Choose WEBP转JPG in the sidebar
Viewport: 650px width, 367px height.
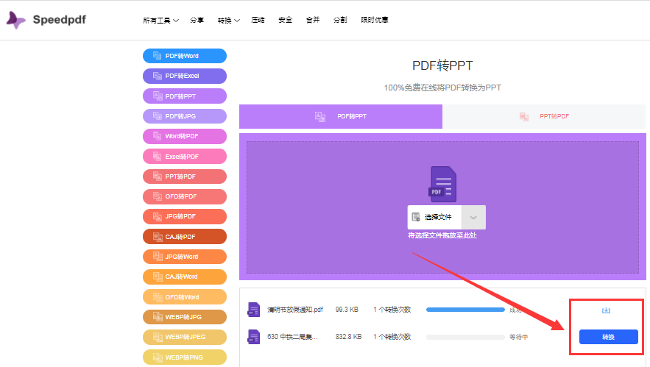185,317
